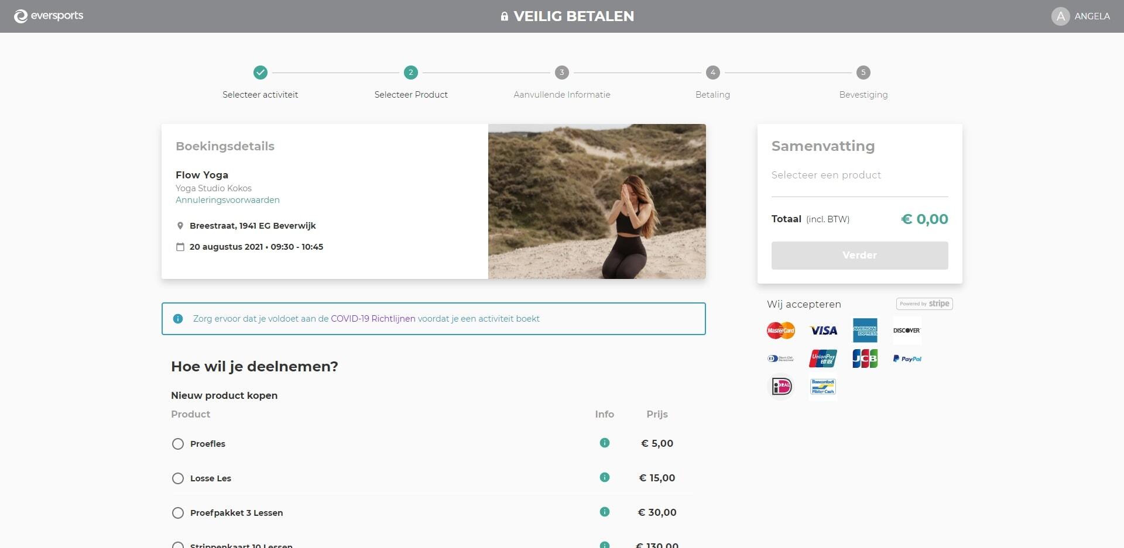Screen dimensions: 1124x548
Task: Click the Product column header
Action: (x=191, y=414)
